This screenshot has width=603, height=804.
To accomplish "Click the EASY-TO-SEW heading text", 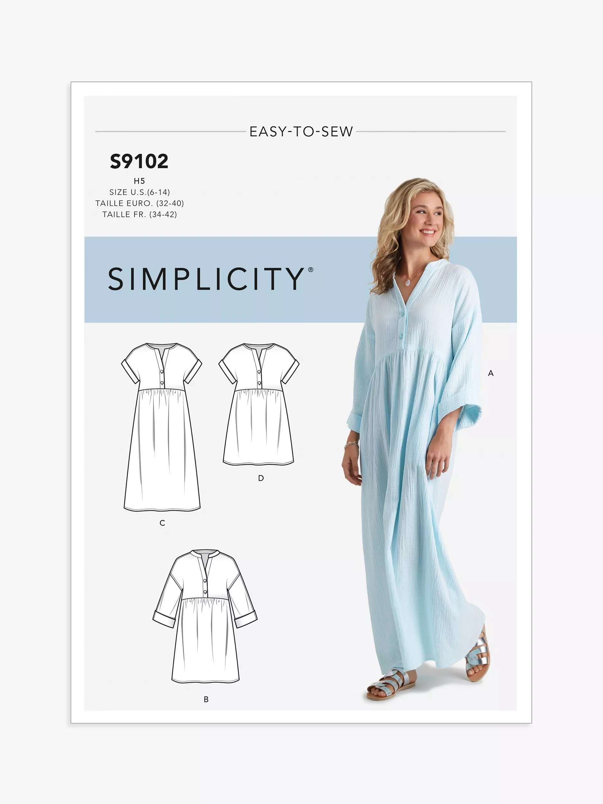I will (301, 132).
